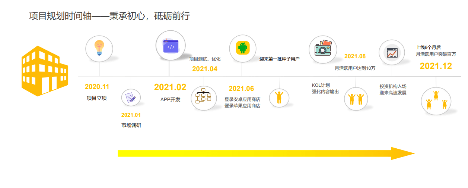This screenshot has height=188, width=468.
Task: Click the 迎来第一批种子用户 text
Action: click(280, 59)
